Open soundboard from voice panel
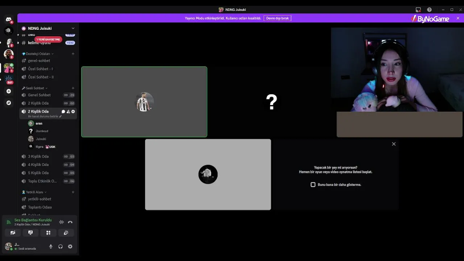This screenshot has width=464, height=261. [x=66, y=233]
